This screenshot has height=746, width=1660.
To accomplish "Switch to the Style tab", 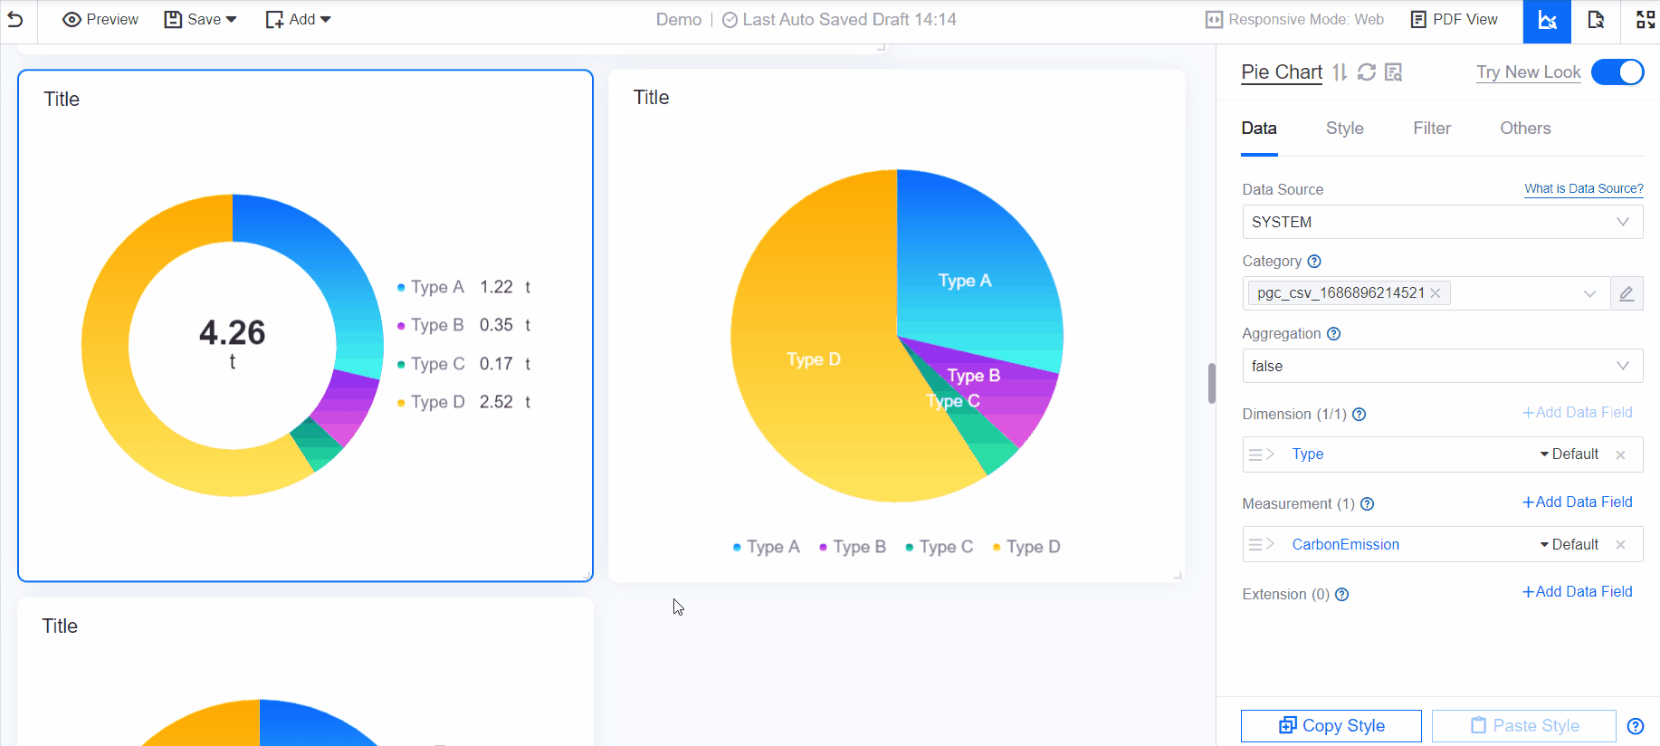I will (x=1344, y=129).
